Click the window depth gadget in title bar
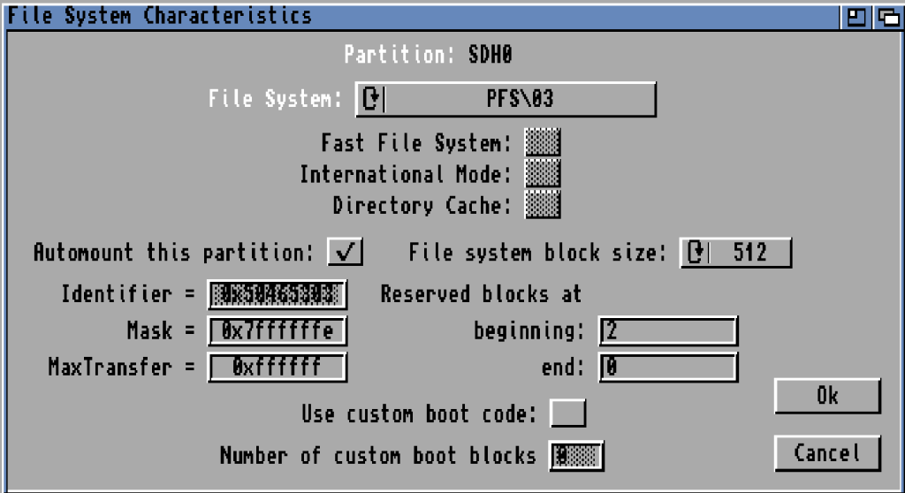Viewport: 905px width, 493px height. 886,17
